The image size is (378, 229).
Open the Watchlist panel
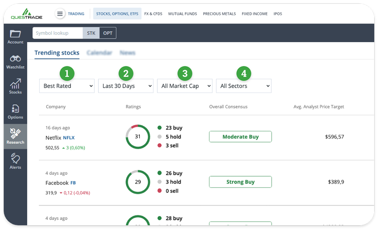15,61
